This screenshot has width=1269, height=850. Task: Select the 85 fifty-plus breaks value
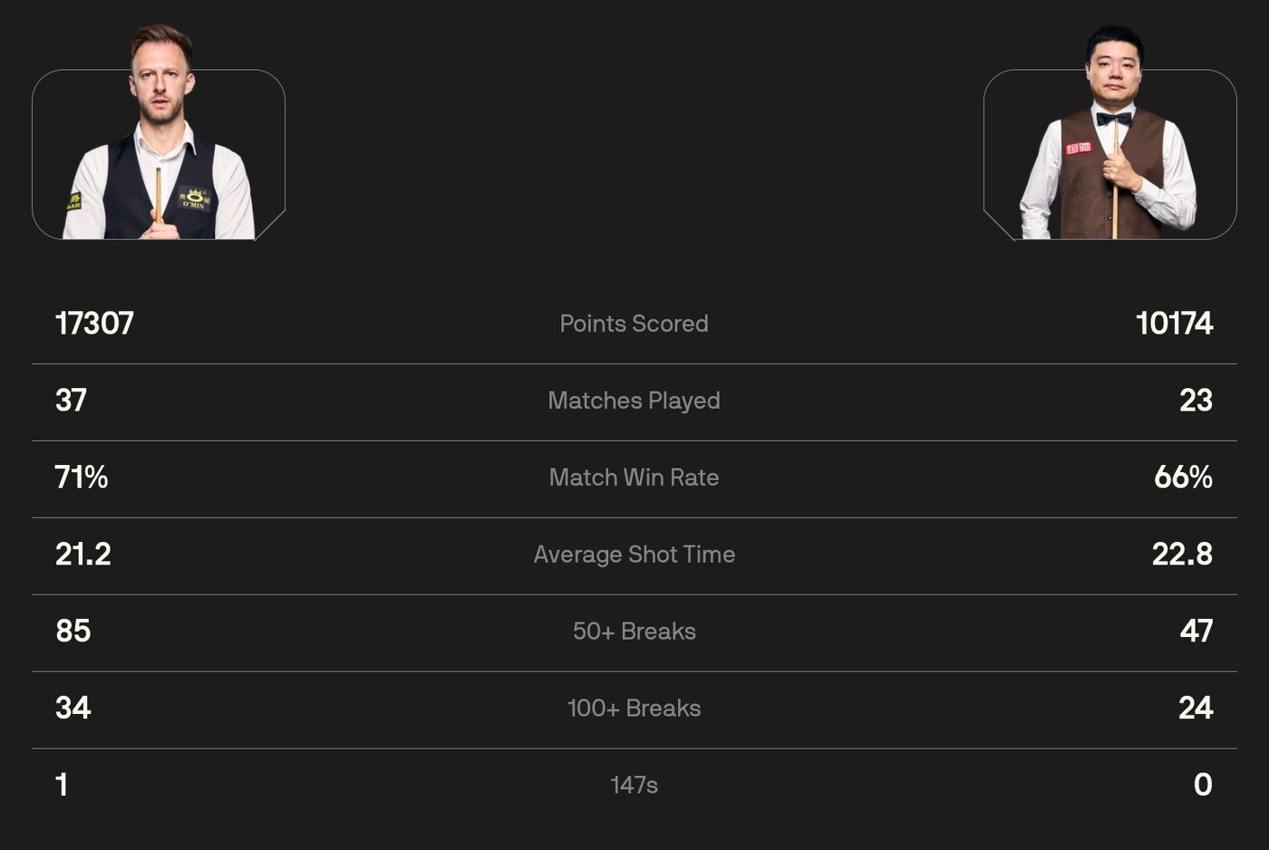tap(73, 632)
